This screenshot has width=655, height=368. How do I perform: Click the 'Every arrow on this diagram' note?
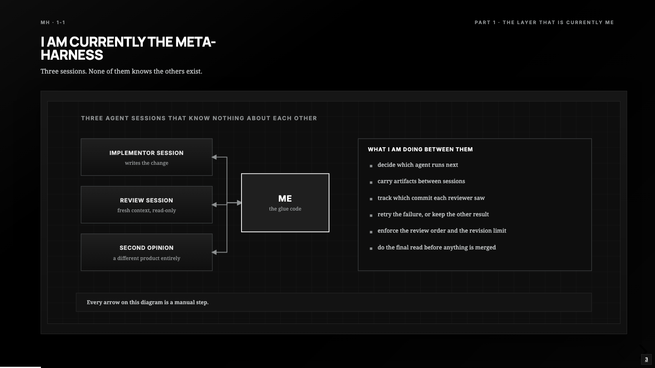(x=147, y=302)
